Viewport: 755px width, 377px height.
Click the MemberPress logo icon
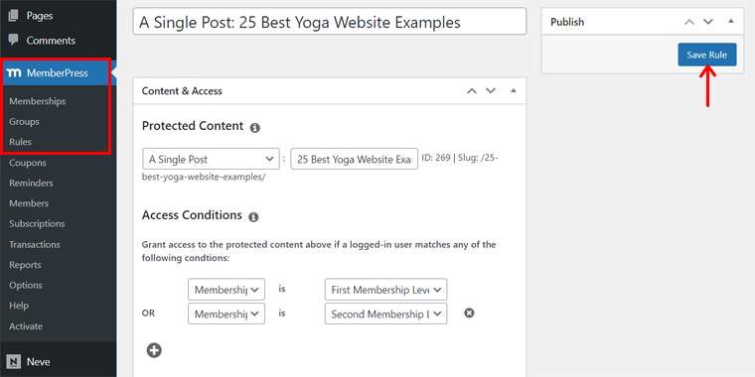point(14,73)
